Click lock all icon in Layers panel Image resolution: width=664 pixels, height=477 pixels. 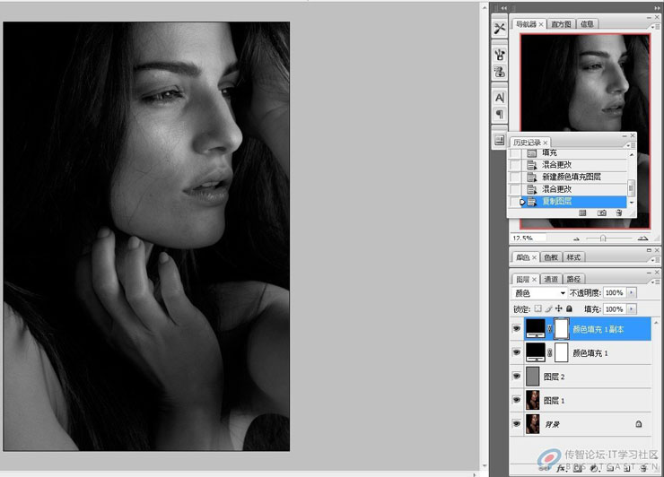568,308
